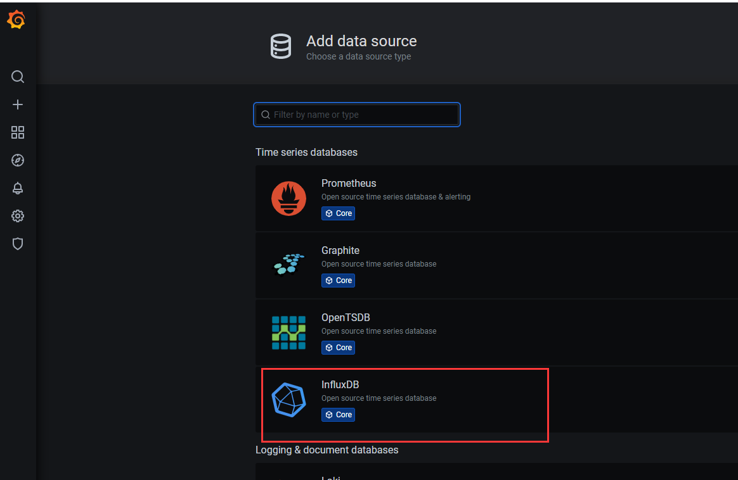This screenshot has width=738, height=480.
Task: Click the Core badge under Graphite
Action: click(338, 281)
